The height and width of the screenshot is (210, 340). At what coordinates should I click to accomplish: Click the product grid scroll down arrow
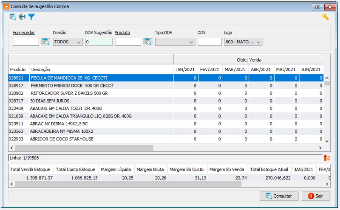[x=327, y=141]
